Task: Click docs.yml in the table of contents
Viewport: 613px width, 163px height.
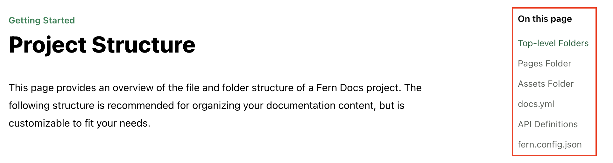Action: [x=536, y=104]
